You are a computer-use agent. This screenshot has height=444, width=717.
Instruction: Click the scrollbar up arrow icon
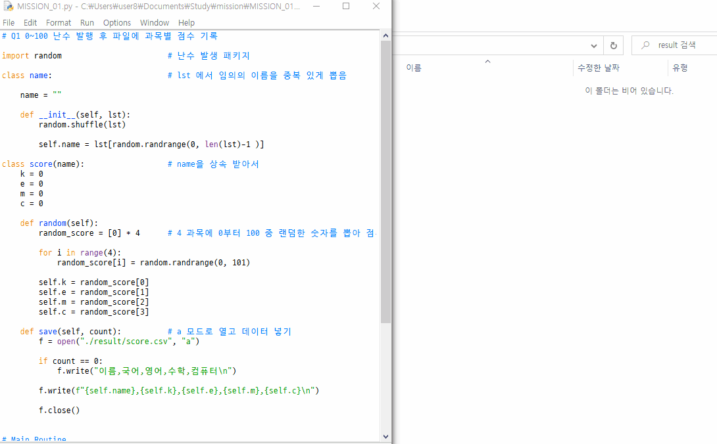point(385,35)
